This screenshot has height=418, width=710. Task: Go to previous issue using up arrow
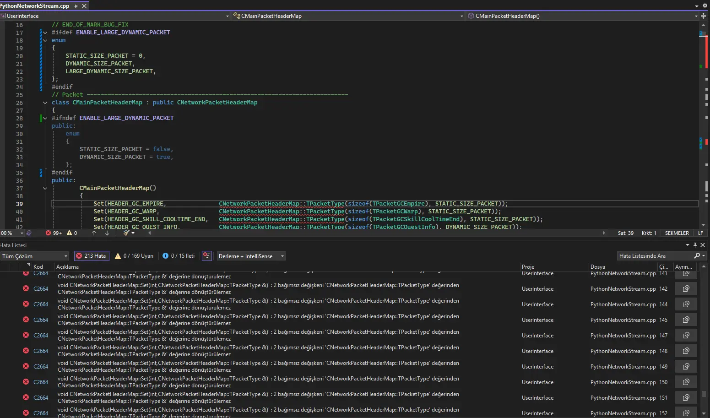coord(94,233)
